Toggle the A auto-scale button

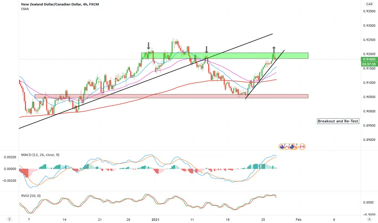369,219
